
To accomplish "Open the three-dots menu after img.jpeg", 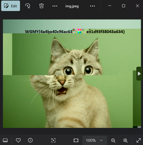I will [x=93, y=6].
